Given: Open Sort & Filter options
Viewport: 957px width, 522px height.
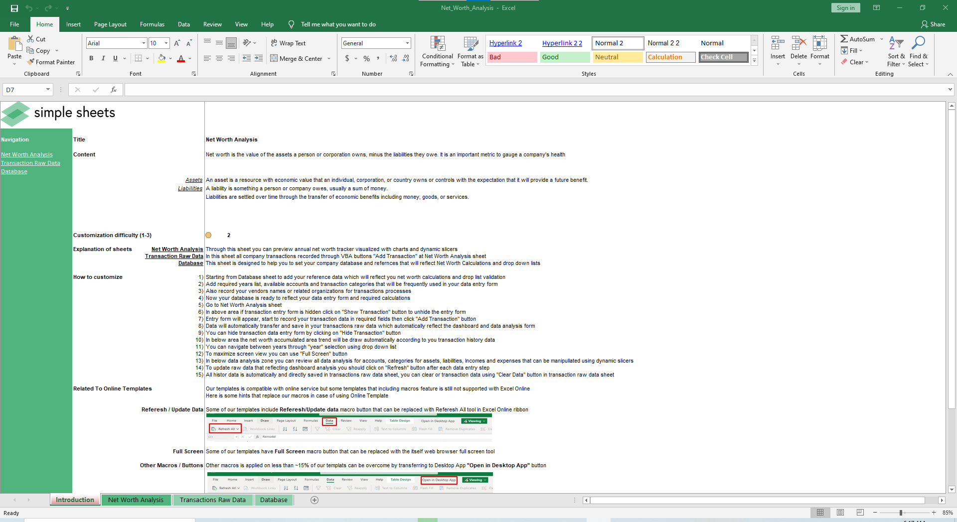Looking at the screenshot, I should pyautogui.click(x=896, y=51).
